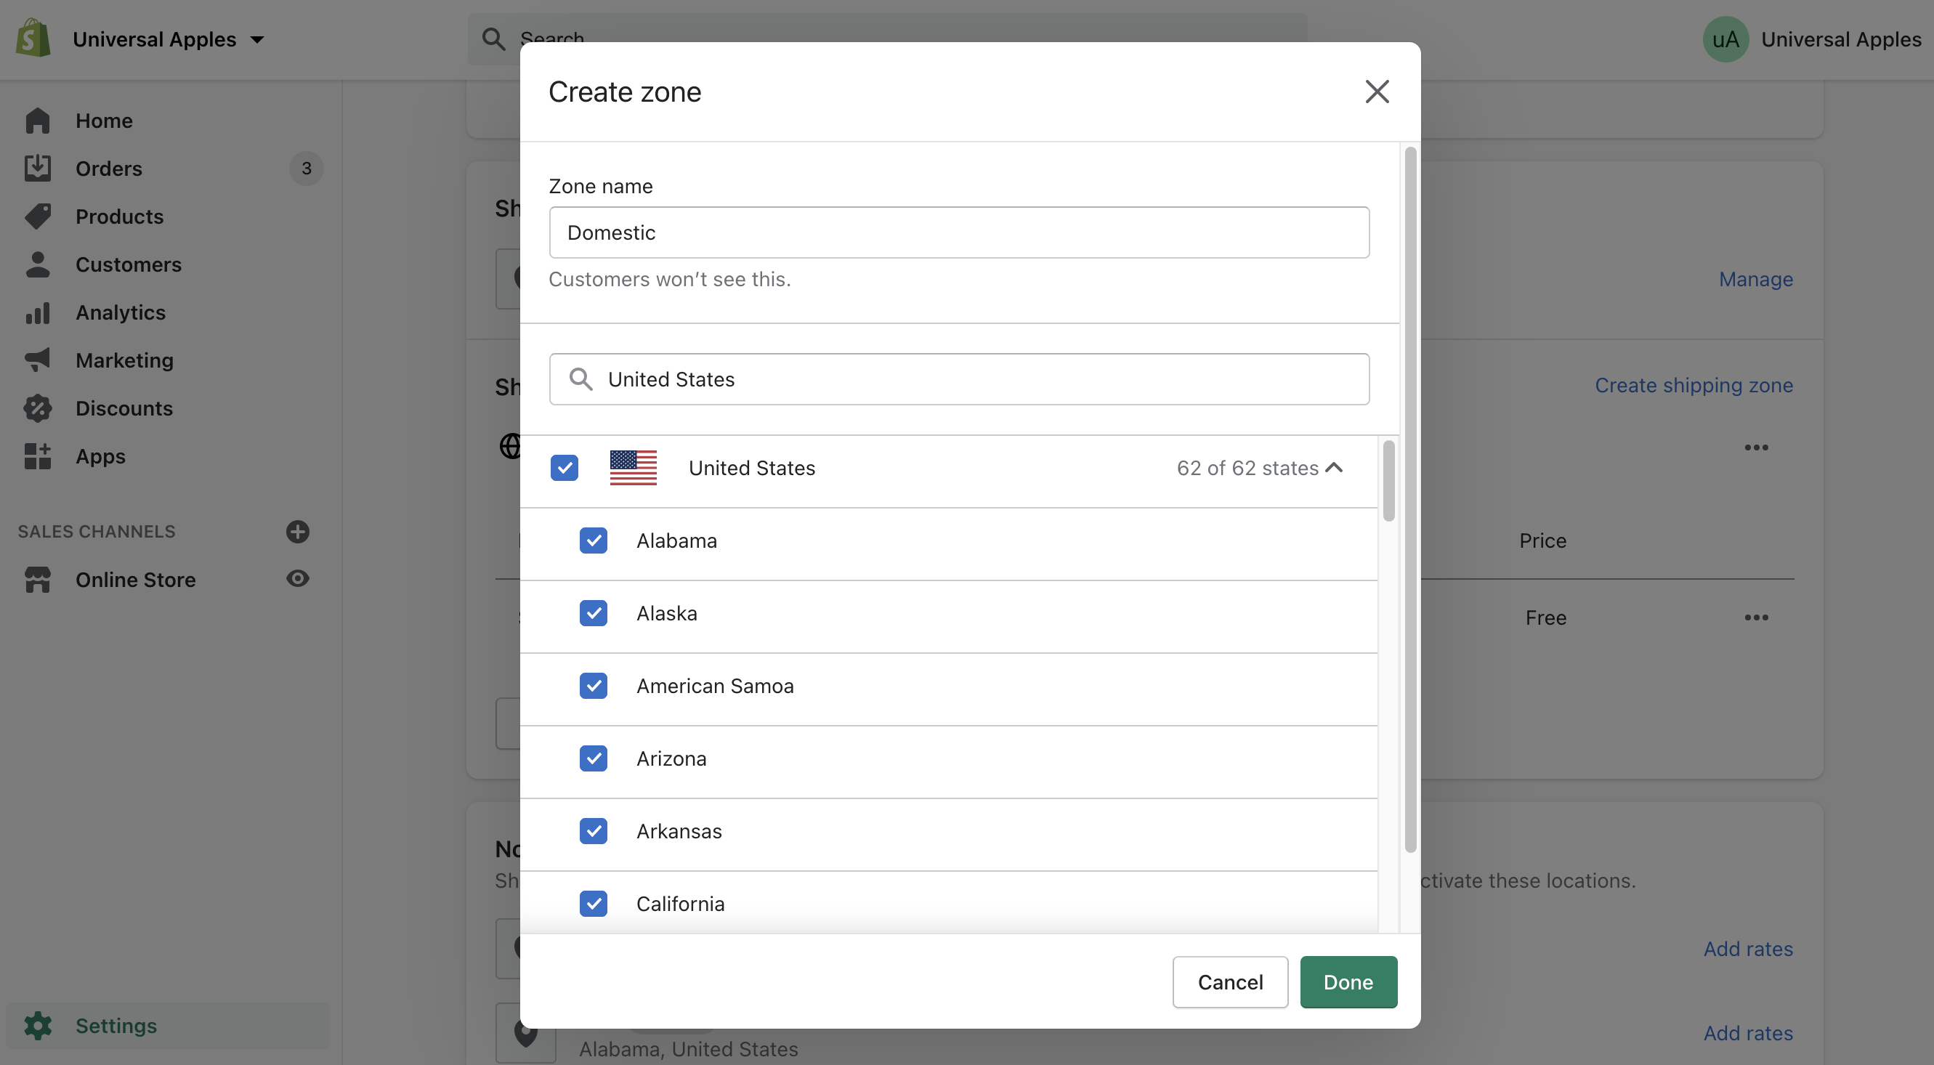
Task: Edit the Zone name field
Action: tap(959, 232)
